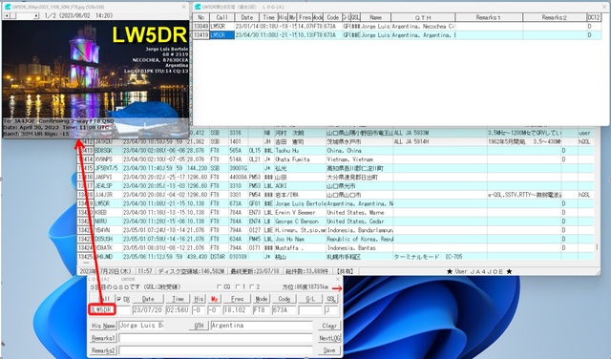This screenshot has height=359, width=611.
Task: Click the mode field showing FT8
Action: coord(261,310)
